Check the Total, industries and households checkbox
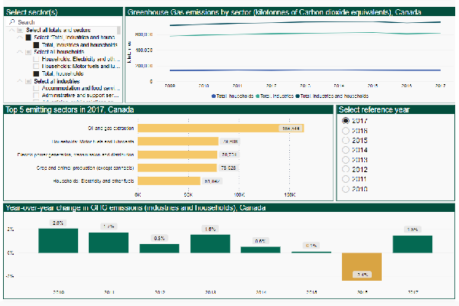The width and height of the screenshot is (459, 306). pos(36,44)
